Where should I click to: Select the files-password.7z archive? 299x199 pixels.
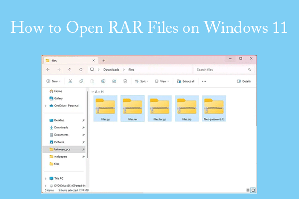pos(214,108)
